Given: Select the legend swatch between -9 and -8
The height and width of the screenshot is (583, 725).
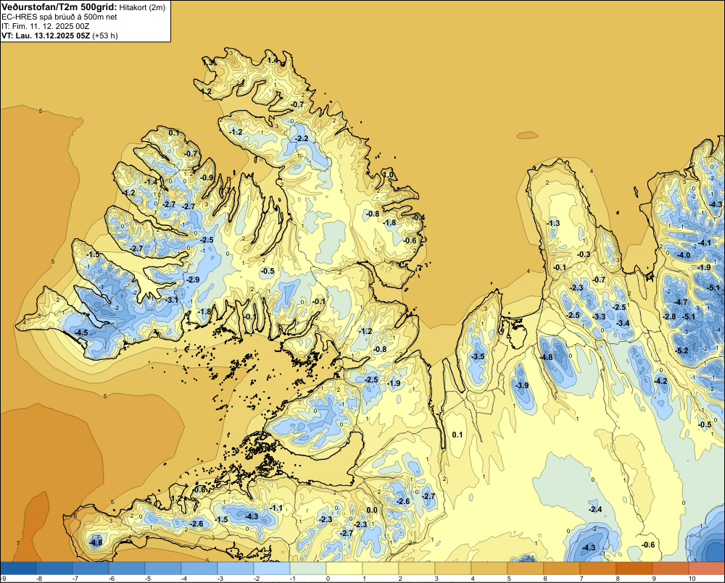Looking at the screenshot, I should coord(18,569).
